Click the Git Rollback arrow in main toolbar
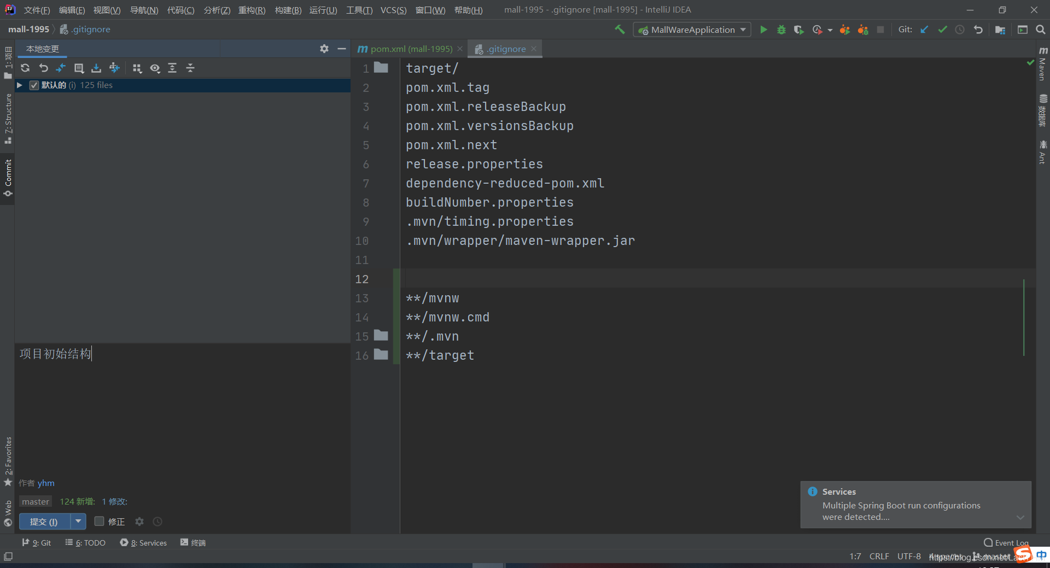The height and width of the screenshot is (568, 1050). (978, 30)
